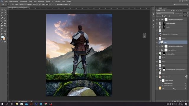This screenshot has width=189, height=106.
Task: Hide the Фон background layer
Action: point(157,88)
